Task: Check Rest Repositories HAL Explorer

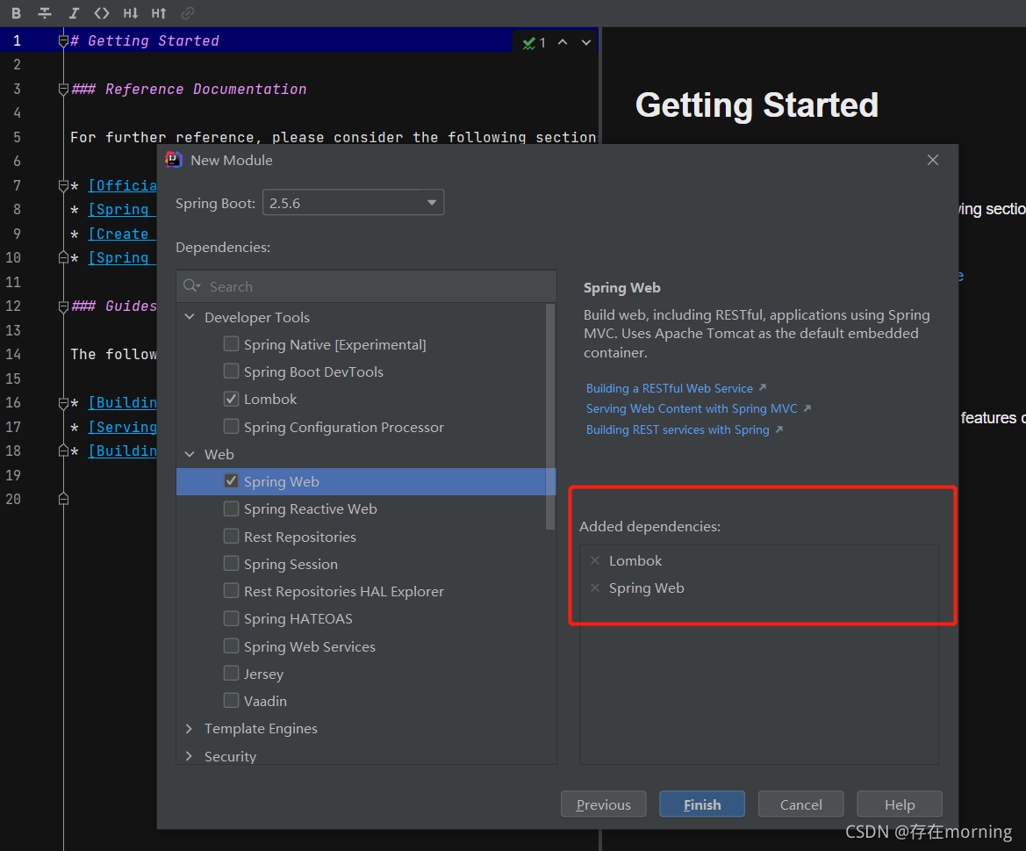Action: tap(231, 590)
